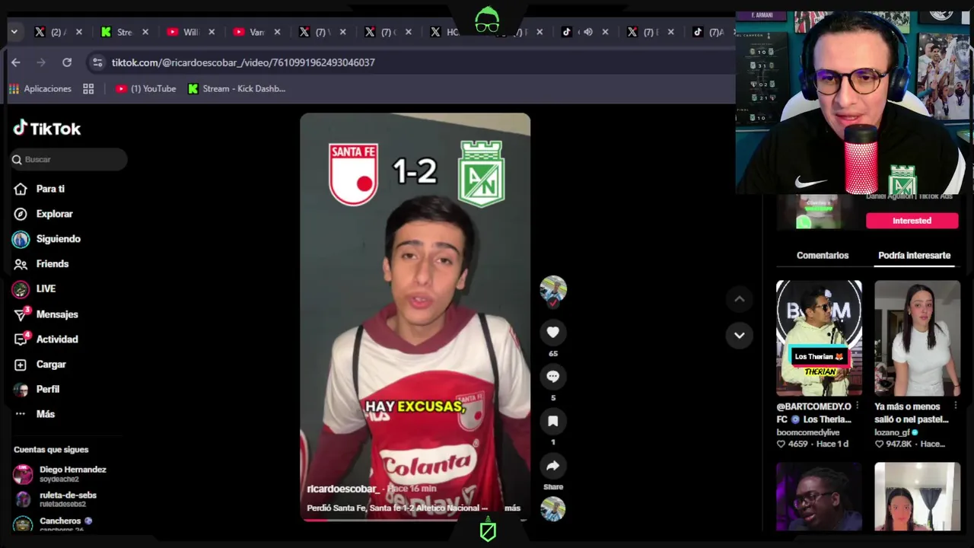
Task: Save video with the bookmark icon
Action: coord(553,421)
